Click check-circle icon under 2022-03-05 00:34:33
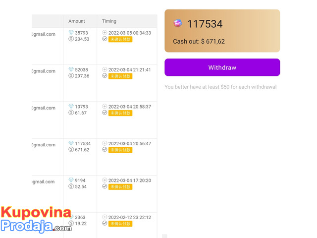This screenshot has width=317, height=238. click(x=105, y=39)
